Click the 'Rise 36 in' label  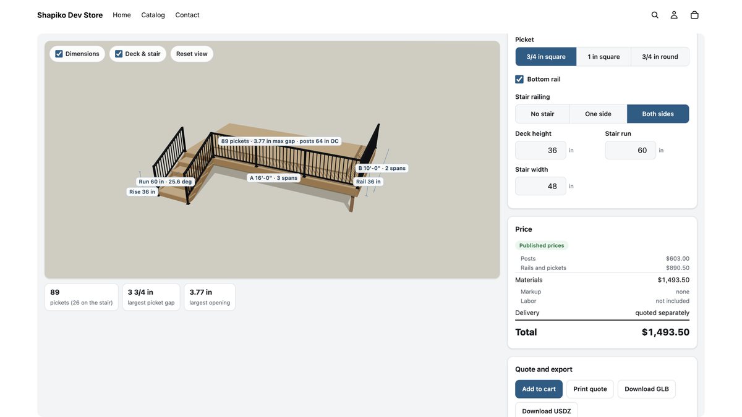[x=142, y=192]
